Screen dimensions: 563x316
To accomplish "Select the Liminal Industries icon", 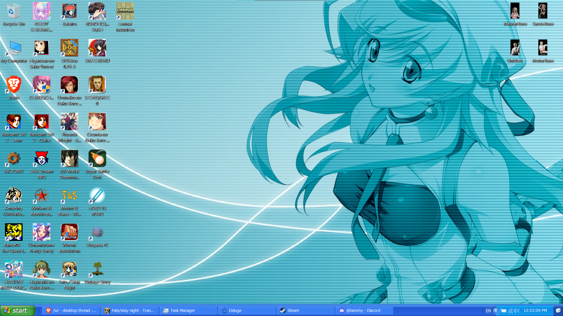I will pyautogui.click(x=125, y=11).
